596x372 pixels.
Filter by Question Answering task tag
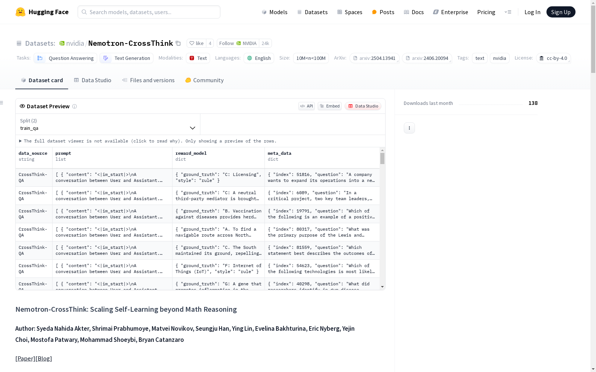(x=66, y=58)
